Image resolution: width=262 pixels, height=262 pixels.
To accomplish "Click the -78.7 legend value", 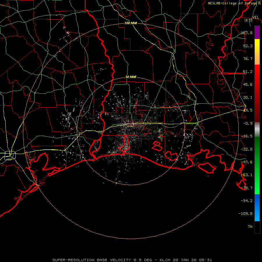I will coord(247,188).
